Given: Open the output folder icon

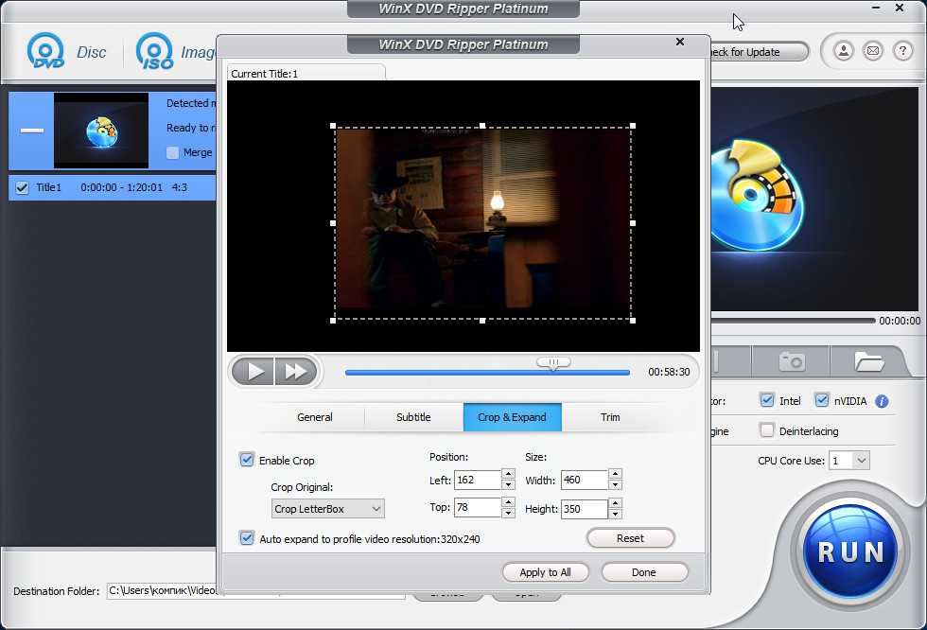Looking at the screenshot, I should (867, 361).
